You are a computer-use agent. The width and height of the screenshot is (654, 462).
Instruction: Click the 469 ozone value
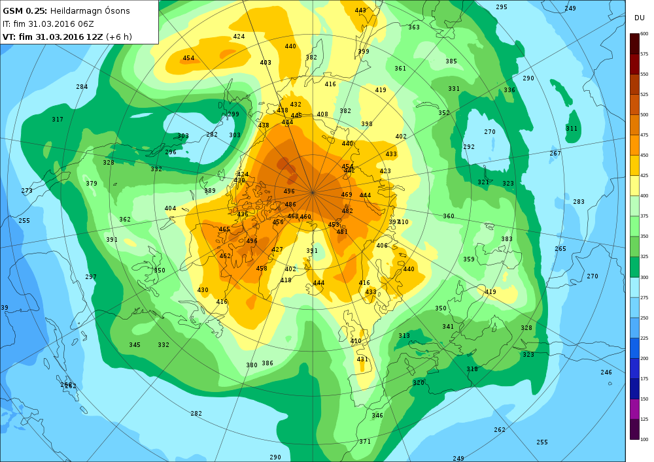click(347, 194)
